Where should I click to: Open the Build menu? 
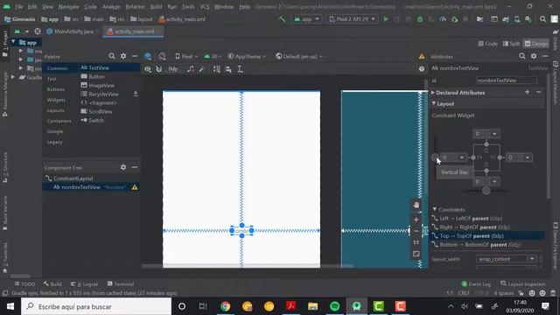coord(156,7)
